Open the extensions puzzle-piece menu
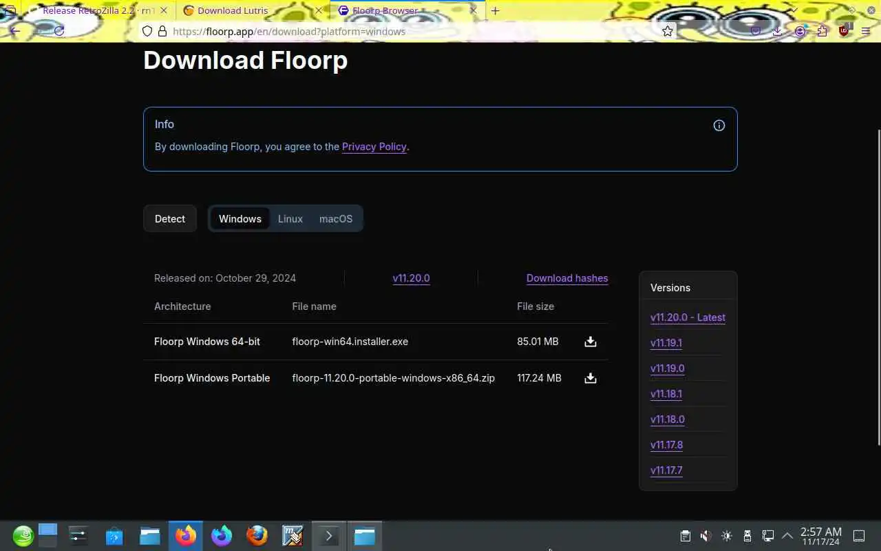Viewport: 881px width, 551px height. [x=822, y=31]
